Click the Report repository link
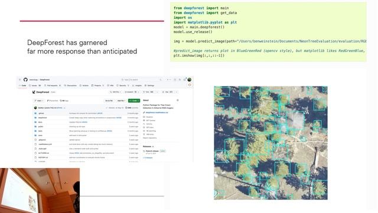378x213 pixels. 149,138
